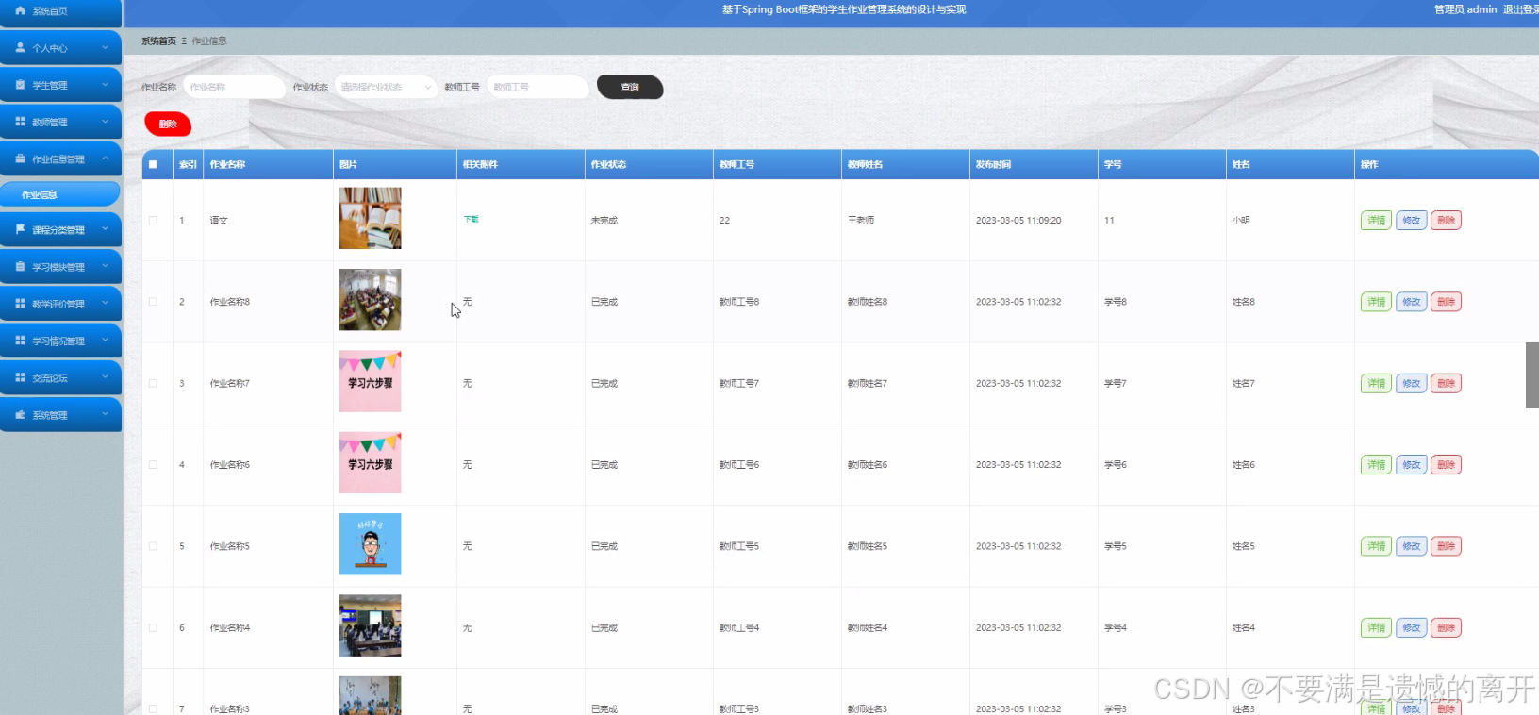Click the grid icon for 教学评价管理

coord(20,304)
